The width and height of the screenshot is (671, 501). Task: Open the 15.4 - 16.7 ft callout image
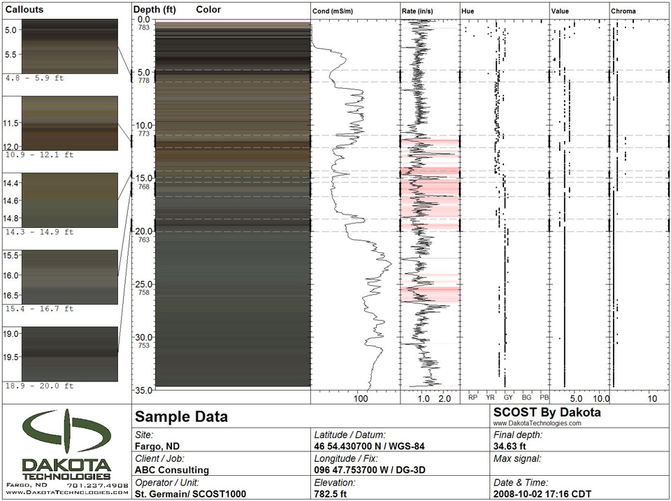click(70, 277)
